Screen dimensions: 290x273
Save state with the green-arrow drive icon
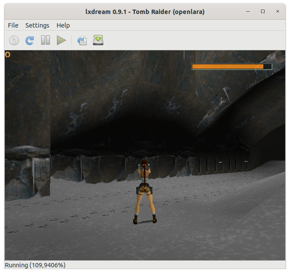[98, 40]
